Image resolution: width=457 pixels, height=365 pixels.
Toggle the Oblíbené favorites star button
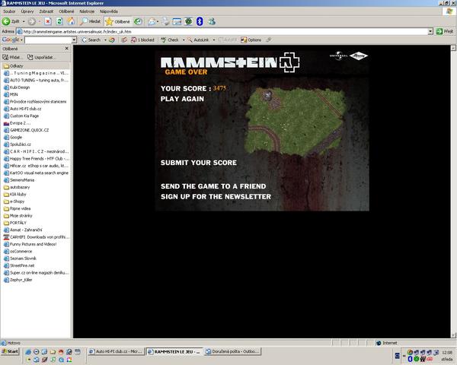[x=118, y=21]
